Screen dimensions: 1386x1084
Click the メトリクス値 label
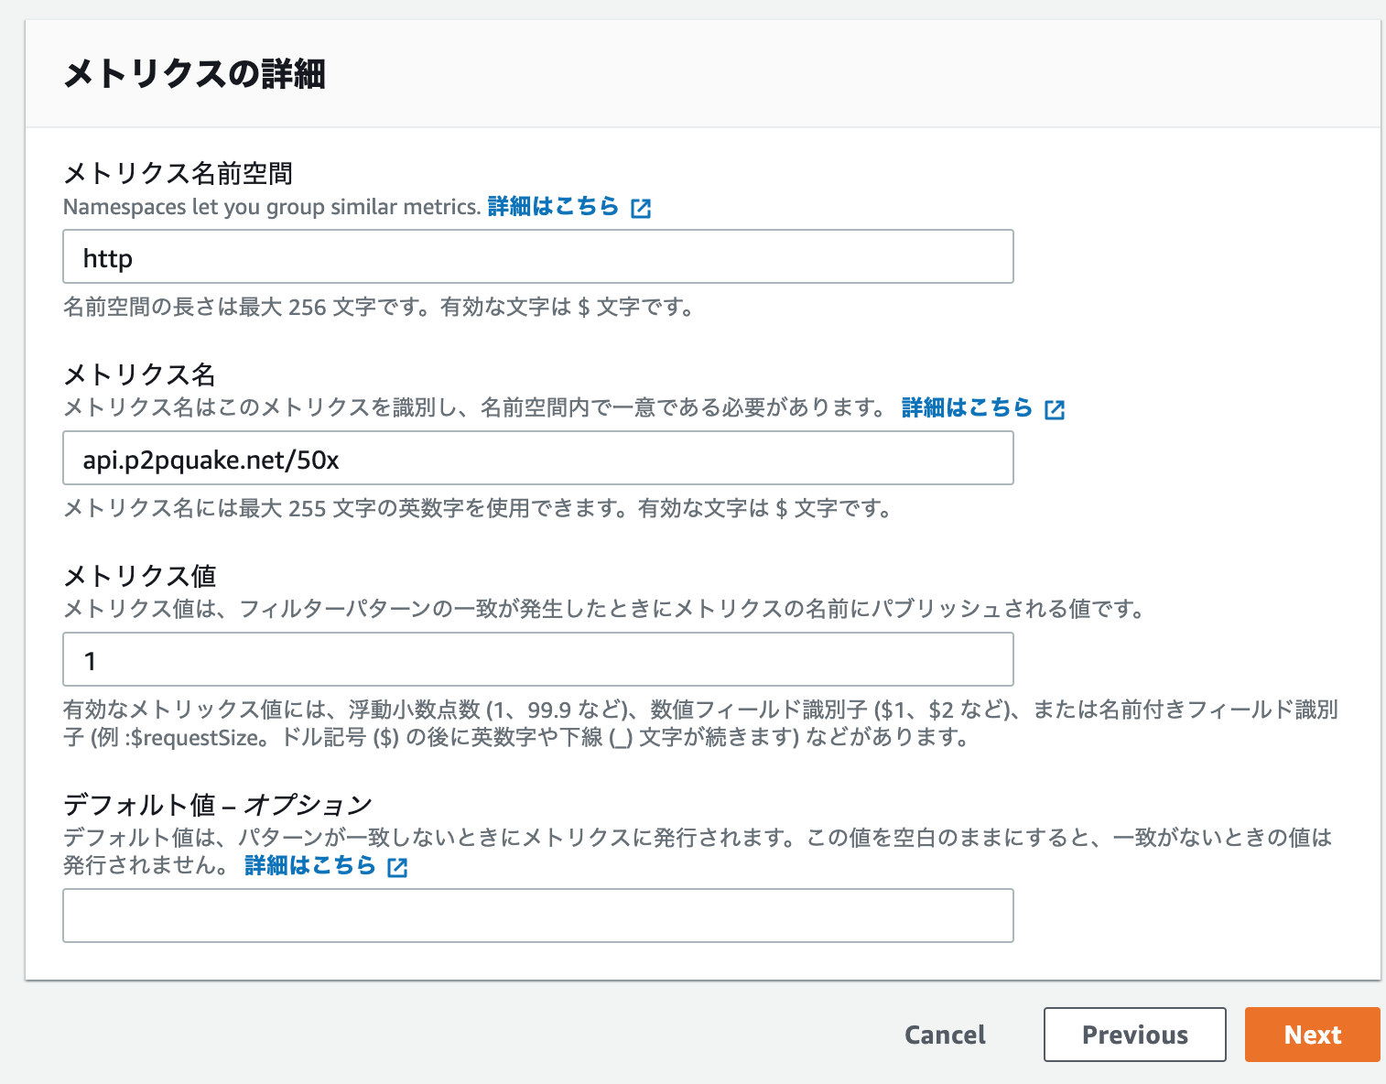click(x=139, y=576)
